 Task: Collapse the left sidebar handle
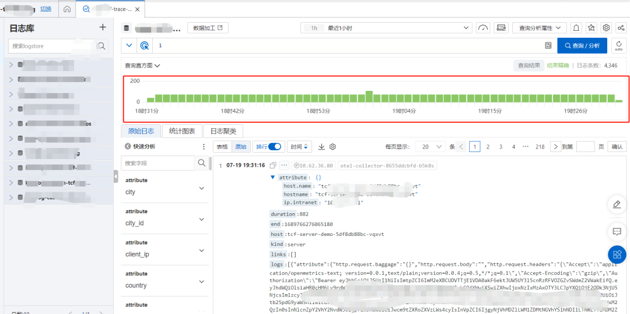pos(116,176)
